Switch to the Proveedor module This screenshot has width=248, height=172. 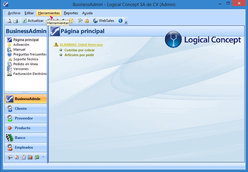pyautogui.click(x=26, y=118)
